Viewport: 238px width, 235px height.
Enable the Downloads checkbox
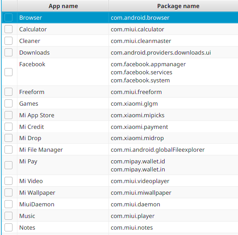point(8,52)
